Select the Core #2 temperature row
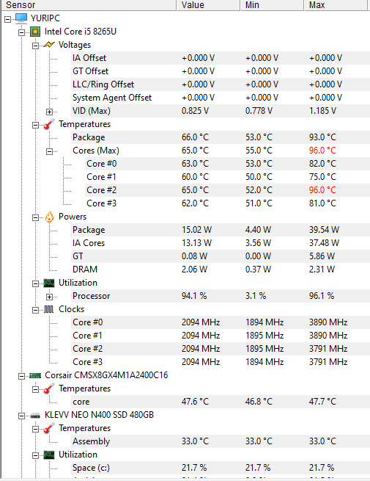Image resolution: width=370 pixels, height=481 pixels. tap(227, 190)
